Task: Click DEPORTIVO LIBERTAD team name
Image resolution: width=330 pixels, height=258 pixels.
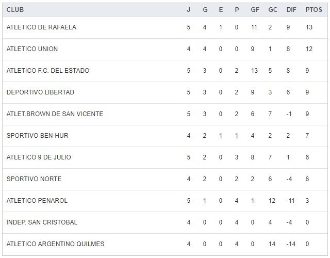Action: 40,92
